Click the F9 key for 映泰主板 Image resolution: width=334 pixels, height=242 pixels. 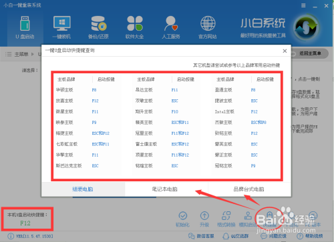pyautogui.click(x=94, y=123)
